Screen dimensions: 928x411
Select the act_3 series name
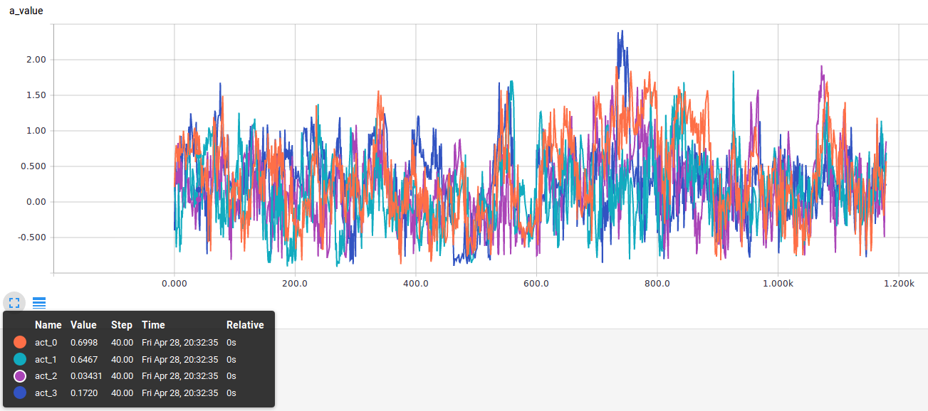tap(46, 393)
